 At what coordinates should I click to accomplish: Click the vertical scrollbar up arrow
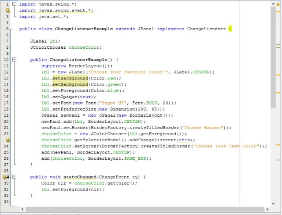click(x=273, y=4)
